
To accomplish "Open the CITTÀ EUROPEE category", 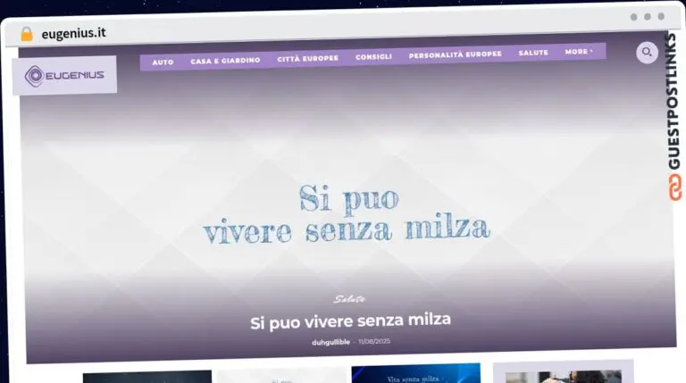I will coord(307,58).
